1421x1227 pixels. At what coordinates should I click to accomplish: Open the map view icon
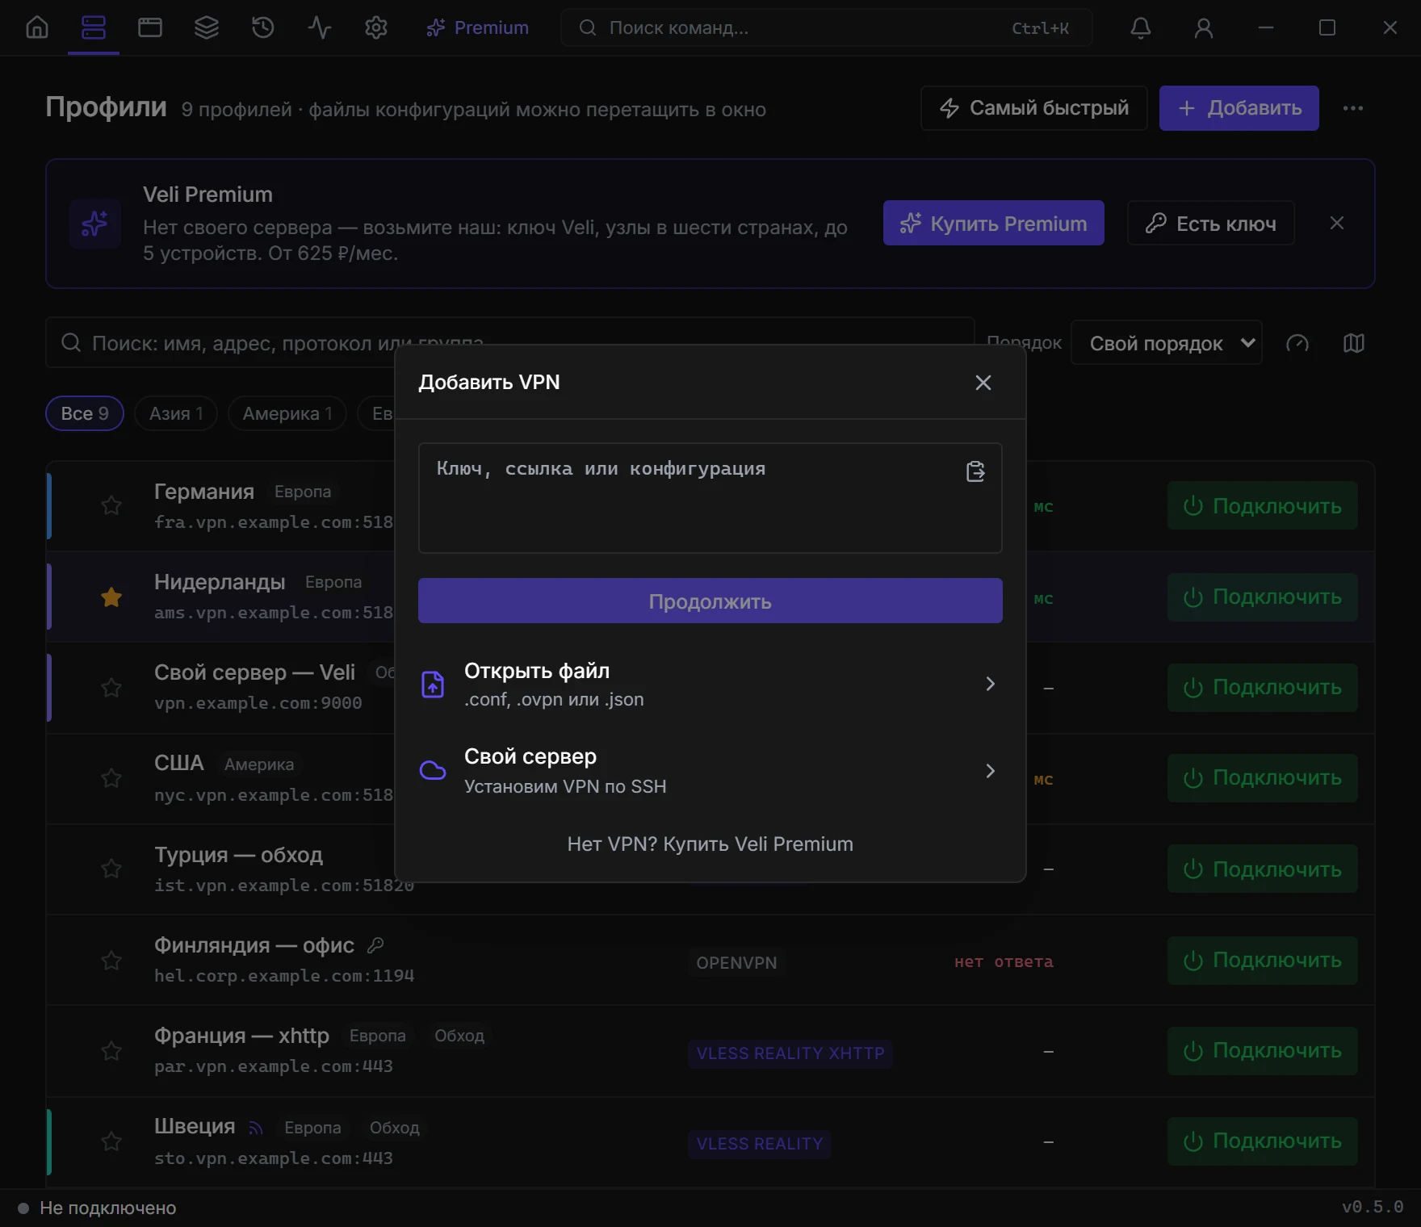[1354, 343]
